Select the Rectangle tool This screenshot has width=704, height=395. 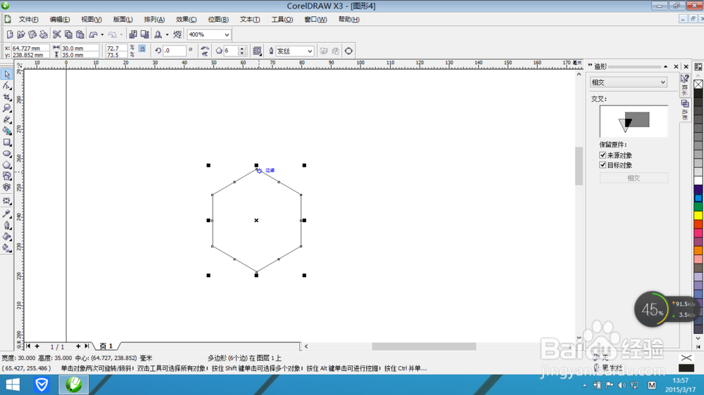coord(7,143)
